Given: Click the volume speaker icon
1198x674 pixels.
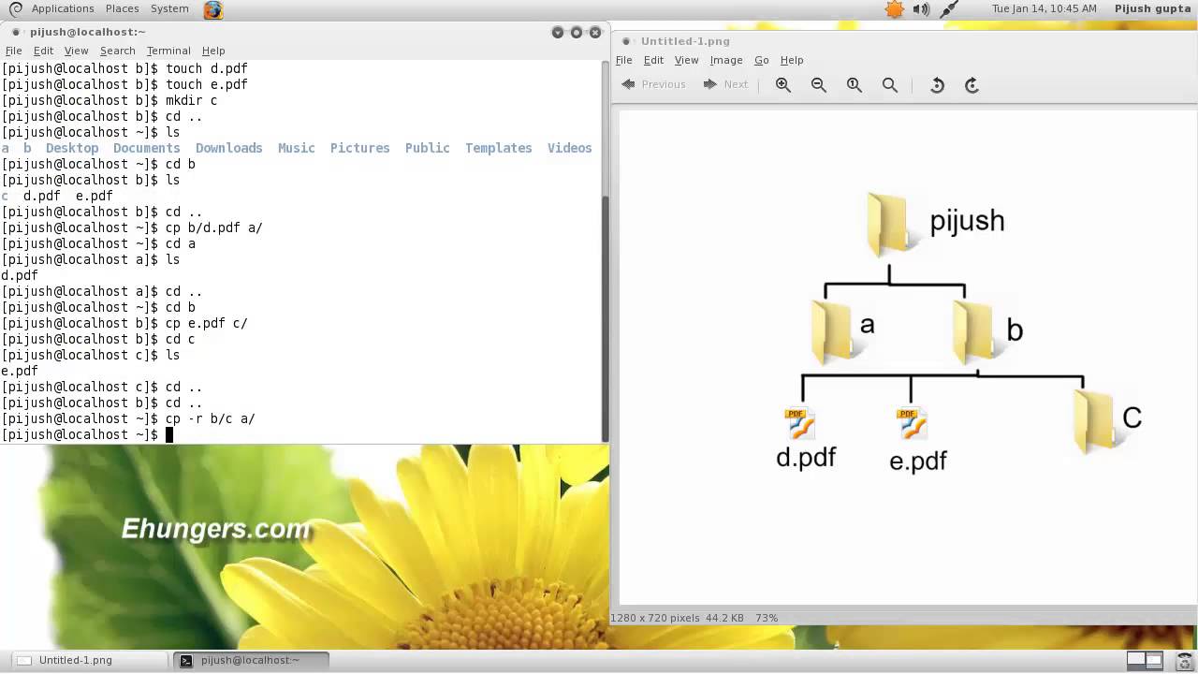Looking at the screenshot, I should pyautogui.click(x=921, y=9).
